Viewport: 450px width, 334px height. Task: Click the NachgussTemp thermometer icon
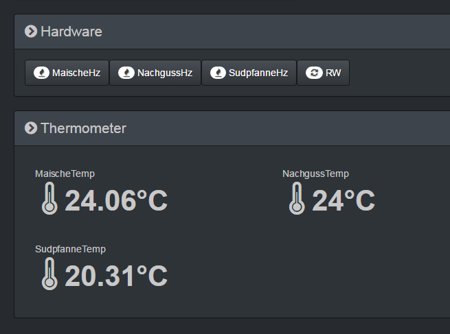[x=296, y=199]
